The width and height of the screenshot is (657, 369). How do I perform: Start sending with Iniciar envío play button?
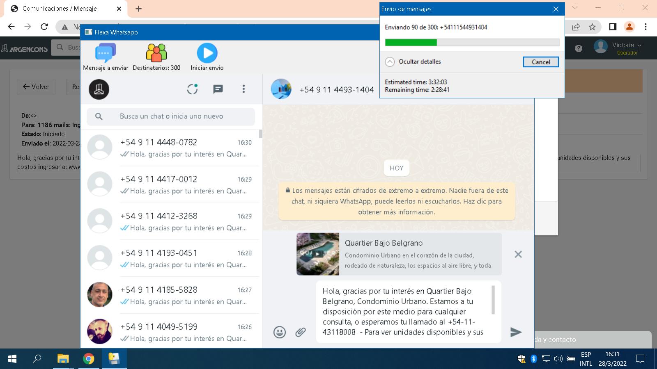[x=207, y=53]
